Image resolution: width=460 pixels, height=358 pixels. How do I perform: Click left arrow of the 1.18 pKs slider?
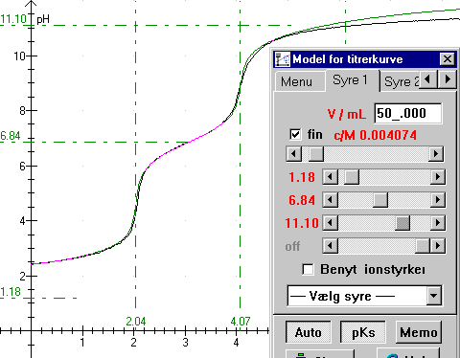coord(331,177)
